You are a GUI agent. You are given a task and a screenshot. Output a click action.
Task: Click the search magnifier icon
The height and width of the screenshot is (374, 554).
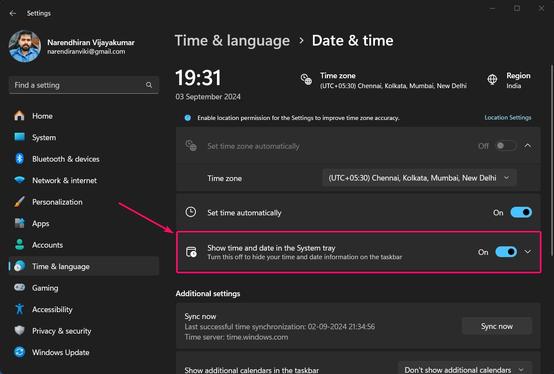(149, 85)
